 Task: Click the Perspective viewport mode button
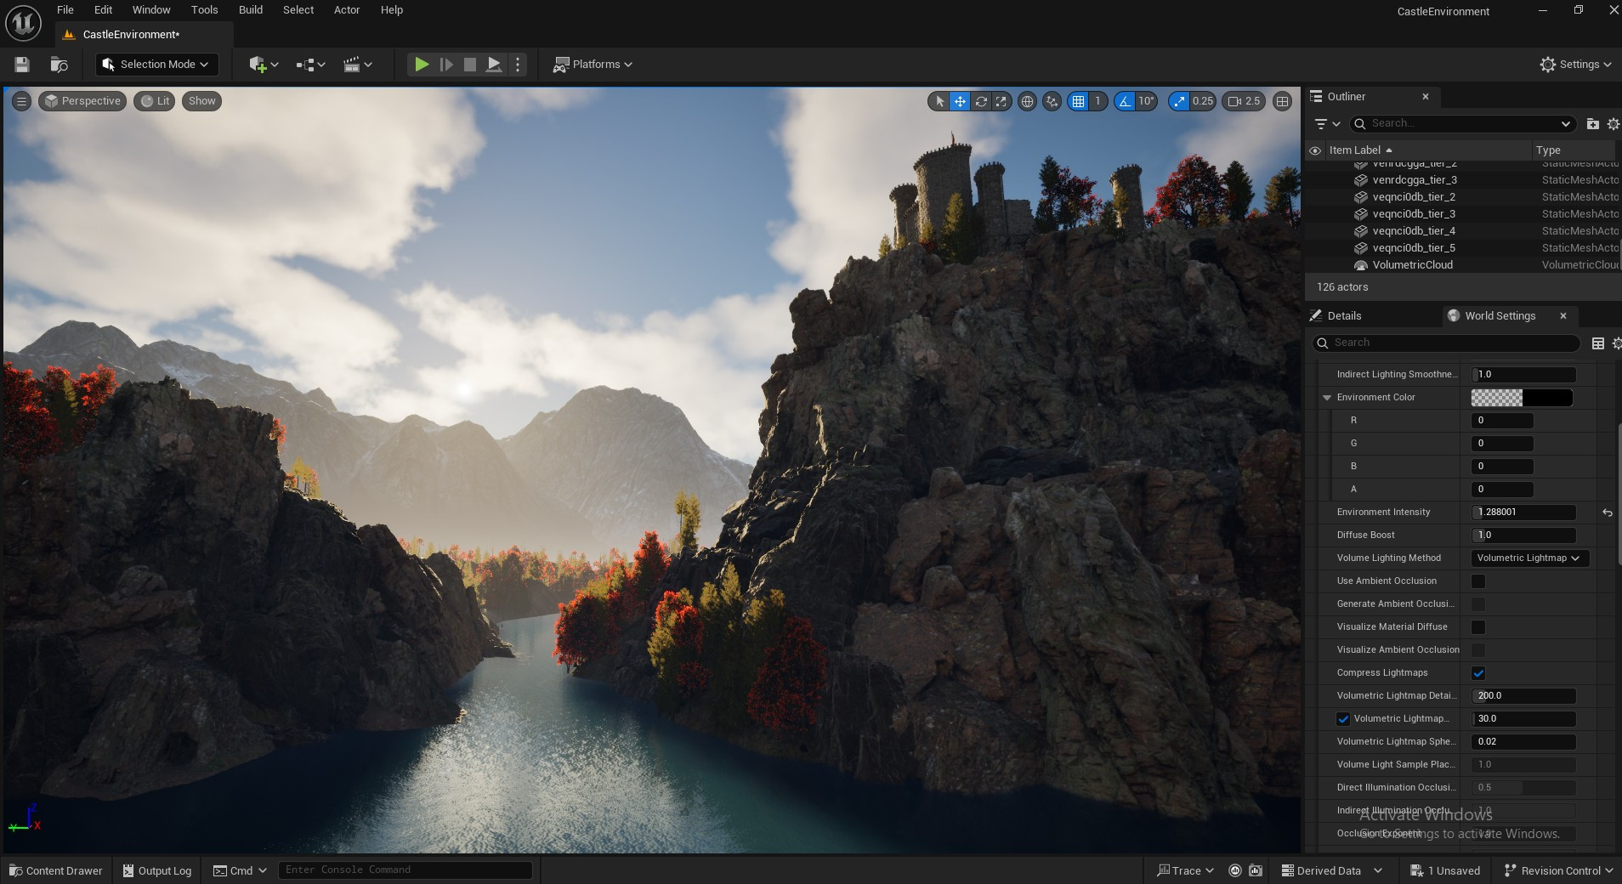(82, 101)
